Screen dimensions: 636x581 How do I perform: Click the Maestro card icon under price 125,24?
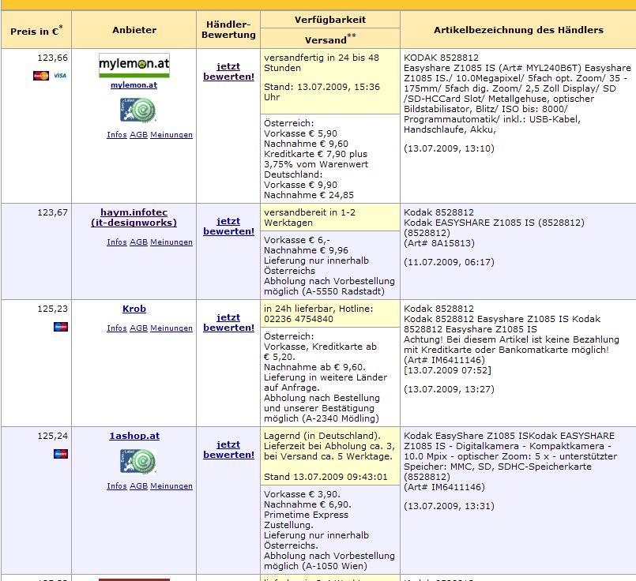coord(61,454)
